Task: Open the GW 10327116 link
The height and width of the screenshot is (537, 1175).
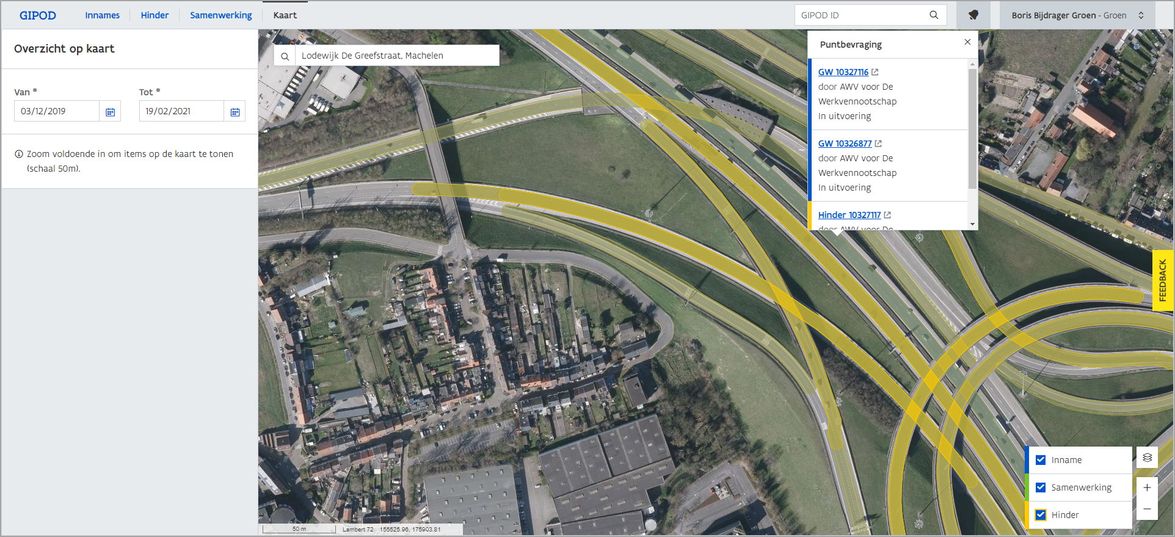Action: point(843,72)
